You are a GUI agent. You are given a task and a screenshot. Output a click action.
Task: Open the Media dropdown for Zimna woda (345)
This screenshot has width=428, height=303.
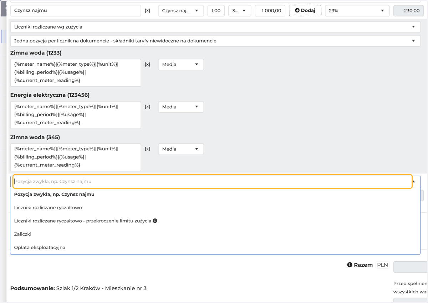pos(181,149)
